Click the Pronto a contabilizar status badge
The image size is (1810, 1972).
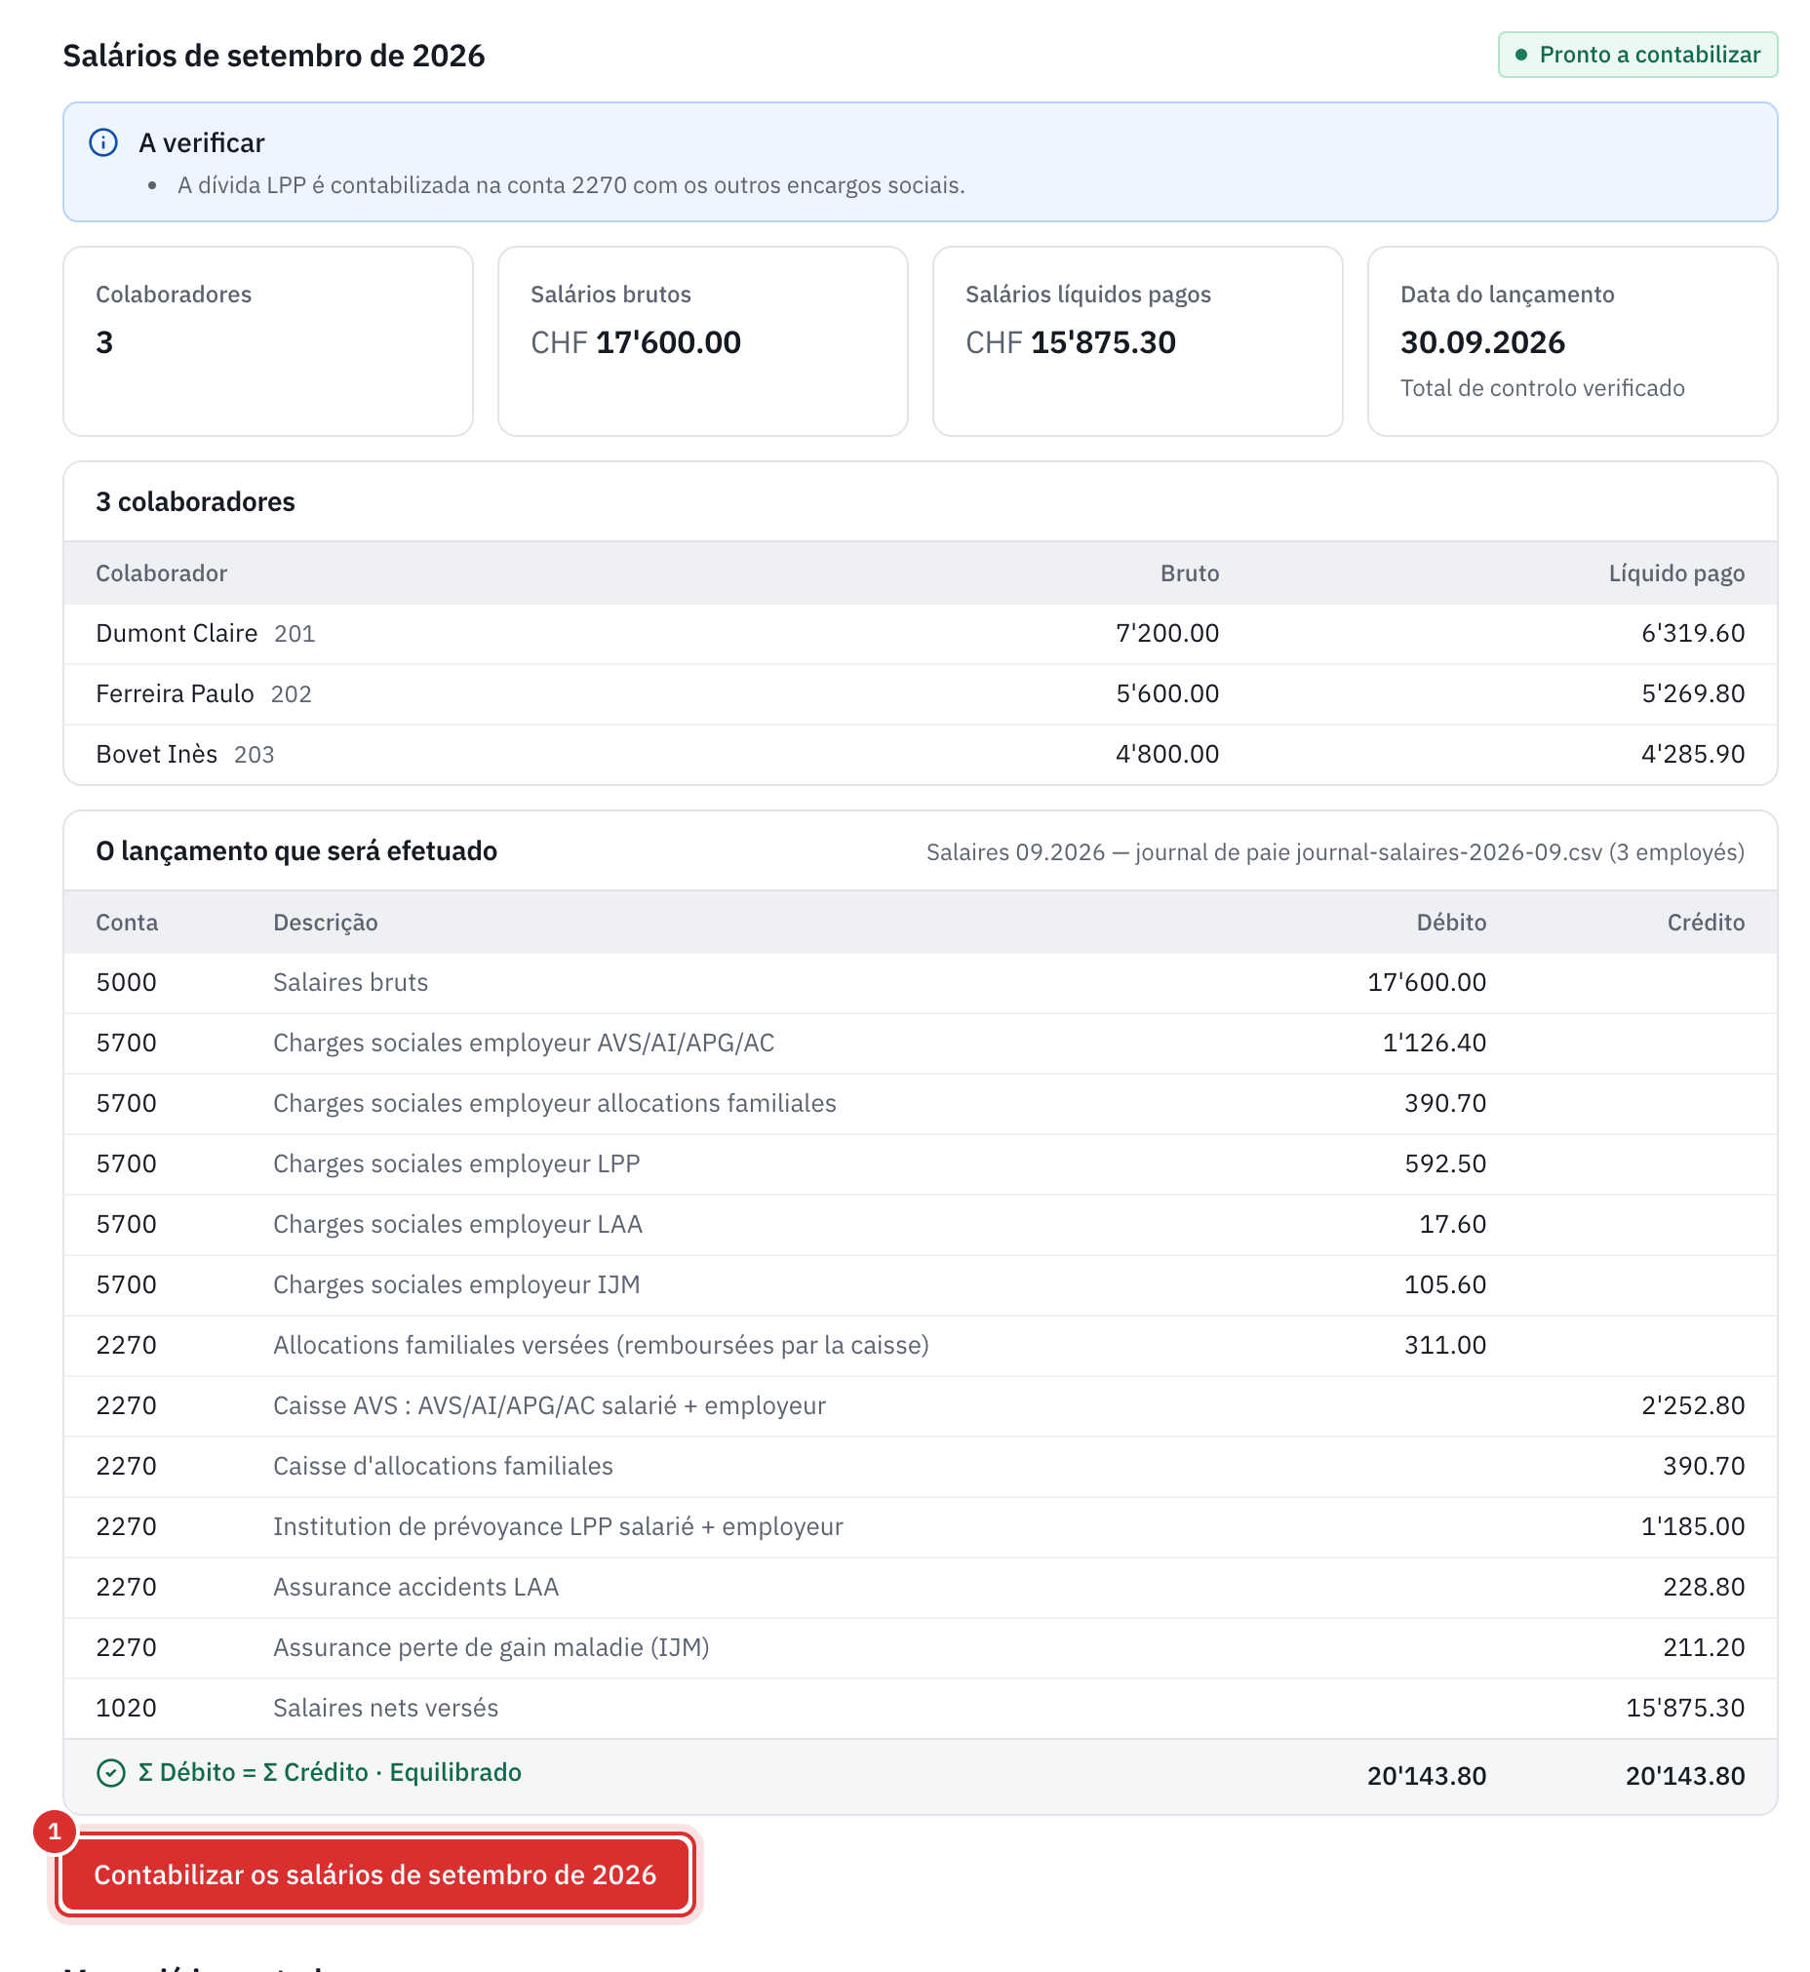click(x=1636, y=55)
